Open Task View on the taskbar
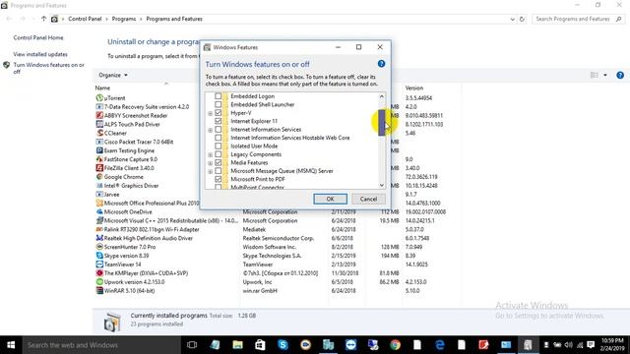Screen dimensions: 630x354 (x=192, y=345)
